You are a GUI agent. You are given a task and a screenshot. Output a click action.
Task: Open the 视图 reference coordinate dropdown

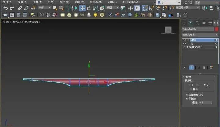[x=112, y=8]
